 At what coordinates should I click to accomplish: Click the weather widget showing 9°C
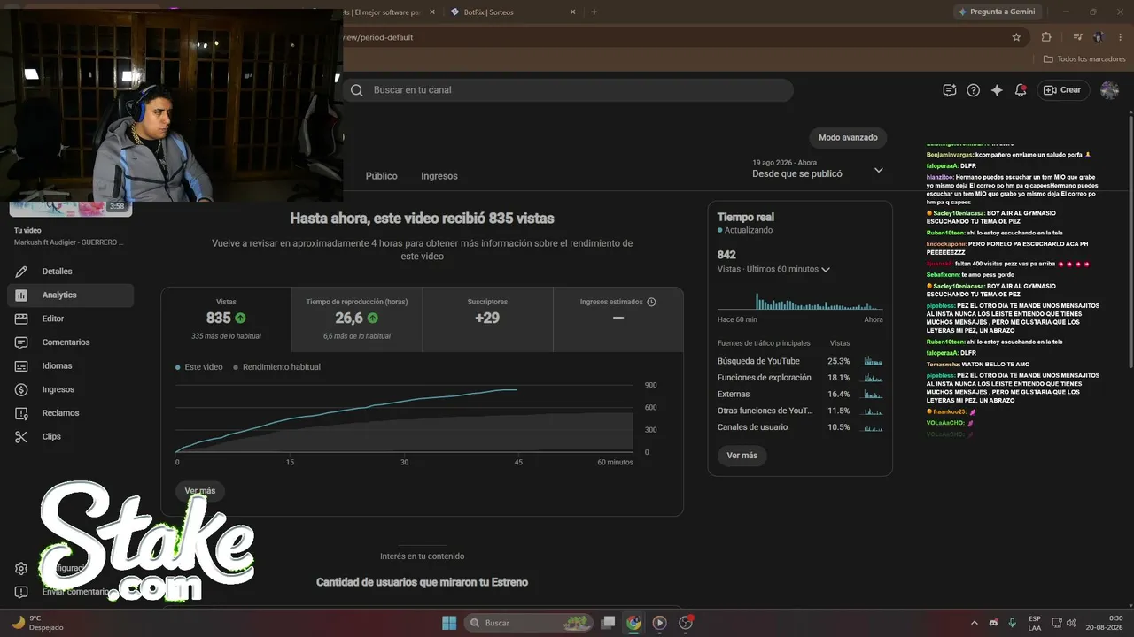(x=39, y=623)
